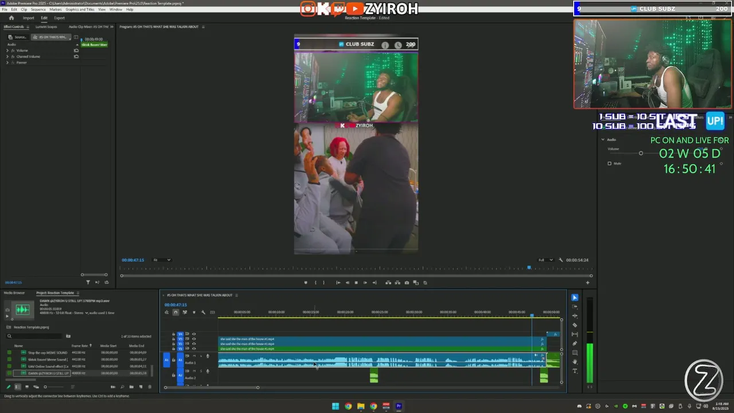Viewport: 734px width, 413px height.
Task: Switch Project panel to Icon view
Action: [x=27, y=387]
